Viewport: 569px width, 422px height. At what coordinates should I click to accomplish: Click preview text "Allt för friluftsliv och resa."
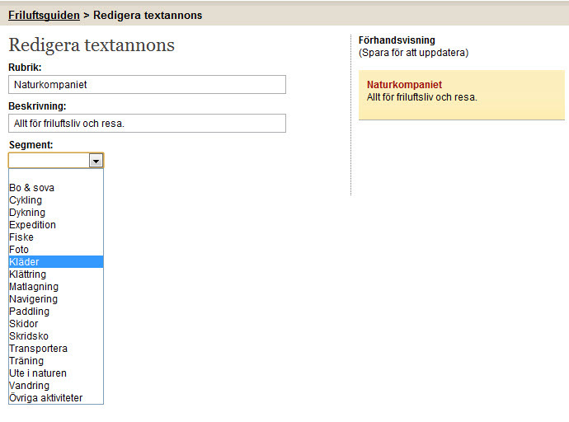click(x=421, y=97)
